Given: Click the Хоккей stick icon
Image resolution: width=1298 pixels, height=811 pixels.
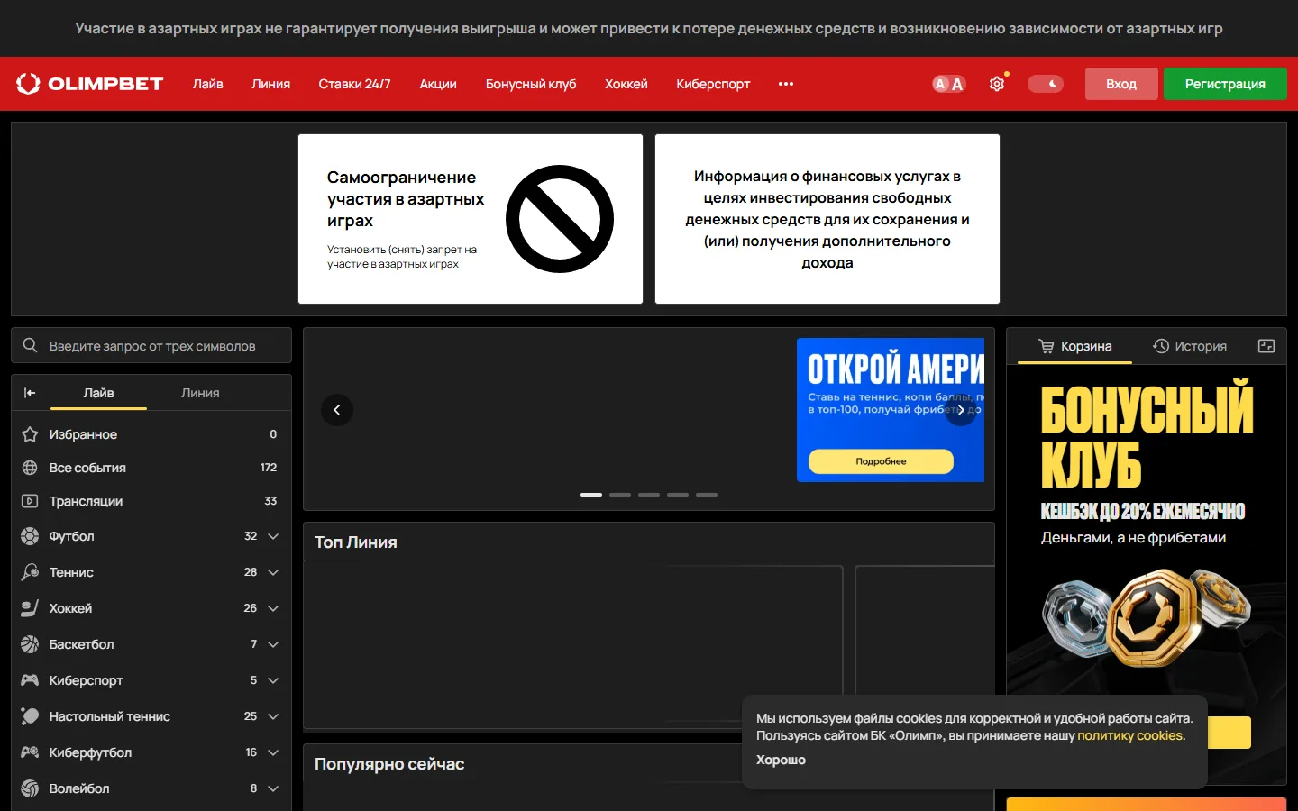Looking at the screenshot, I should 30,608.
